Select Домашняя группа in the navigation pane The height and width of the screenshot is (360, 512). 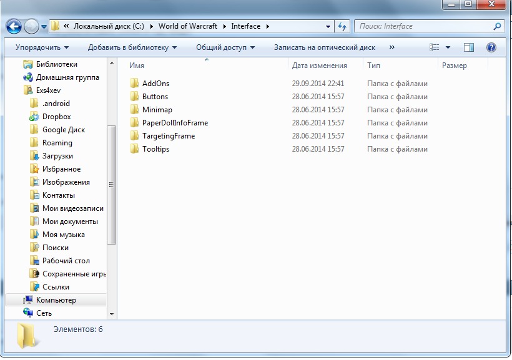point(67,77)
